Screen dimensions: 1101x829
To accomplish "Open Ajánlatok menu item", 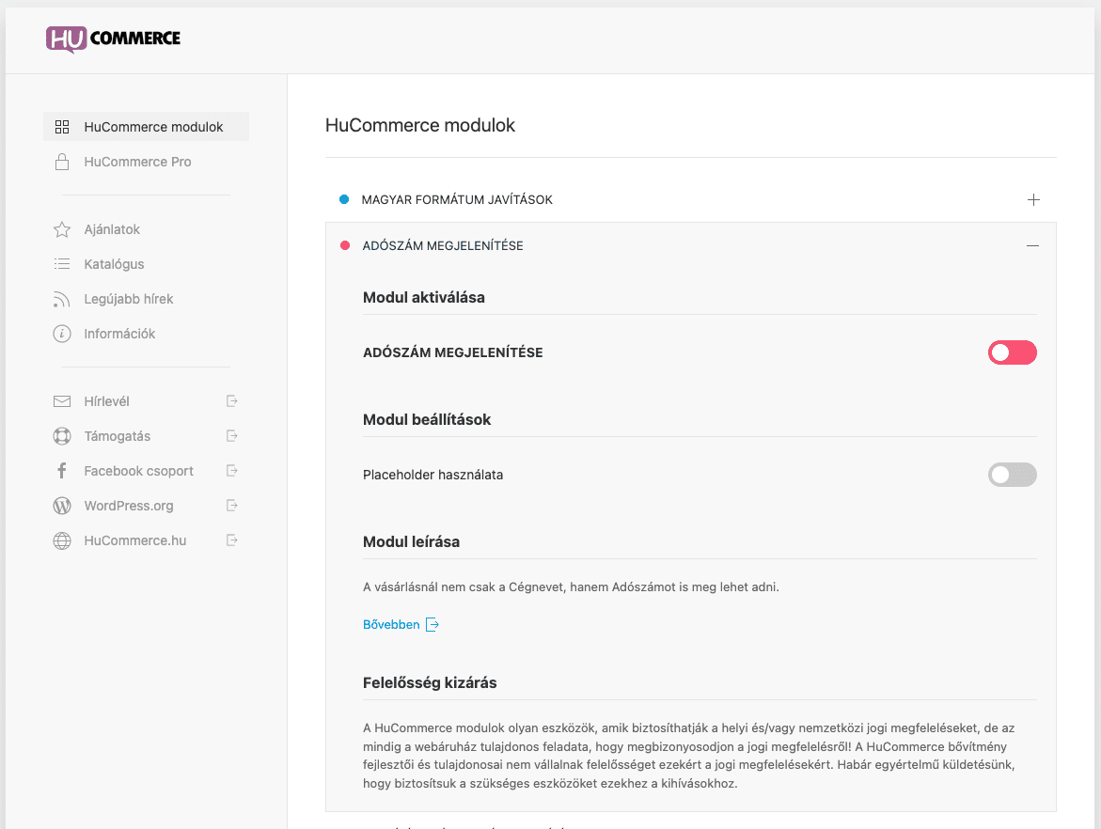I will (146, 229).
